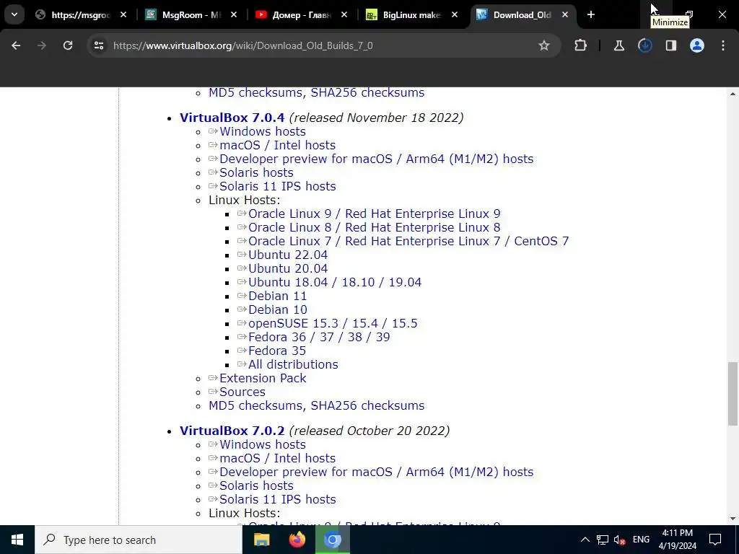The image size is (739, 554).
Task: Switch to the BigLinux make tab
Action: click(412, 15)
